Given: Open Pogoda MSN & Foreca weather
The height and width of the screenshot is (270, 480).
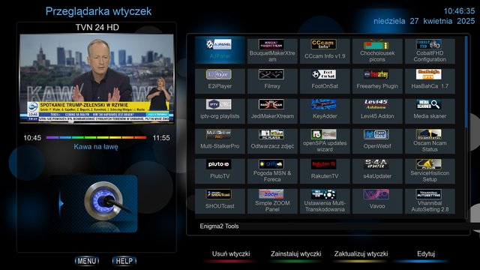Looking at the screenshot, I should click(x=272, y=170).
